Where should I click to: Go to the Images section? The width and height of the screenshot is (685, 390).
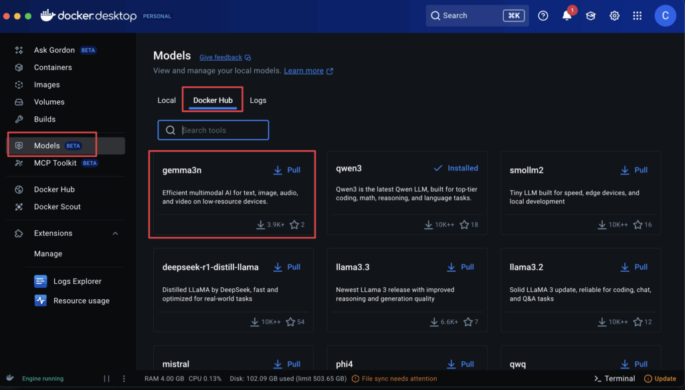point(47,85)
